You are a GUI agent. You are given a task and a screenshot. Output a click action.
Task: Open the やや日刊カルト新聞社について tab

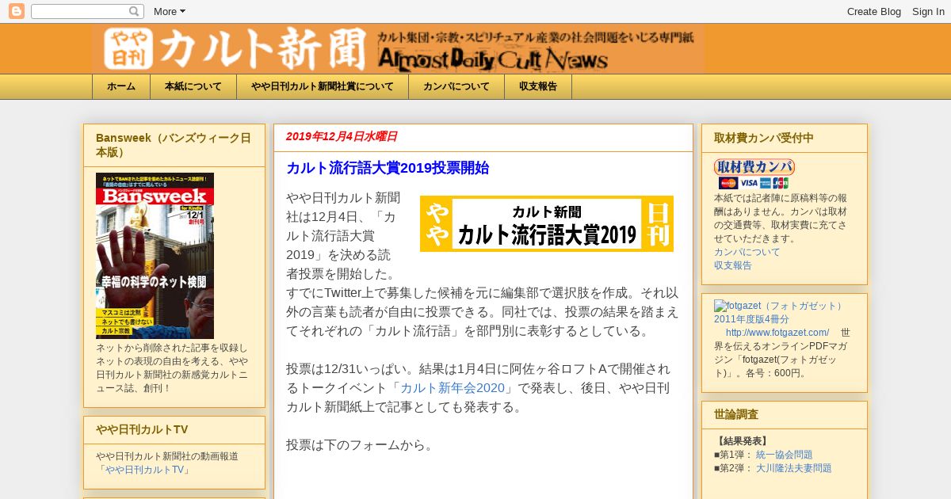tap(323, 86)
